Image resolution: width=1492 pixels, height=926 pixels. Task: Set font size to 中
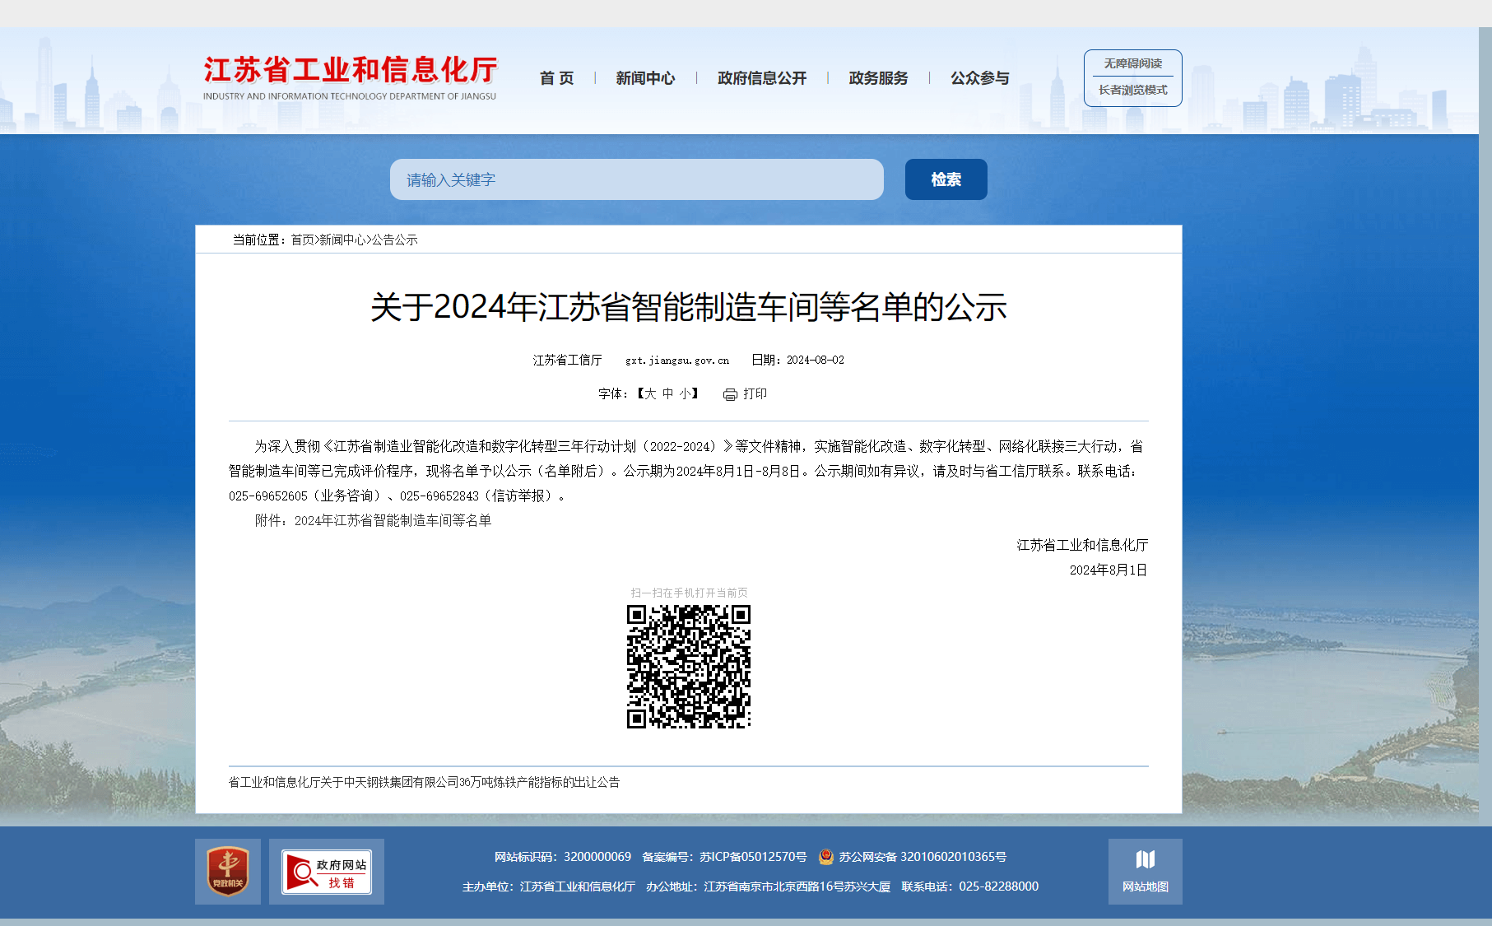tap(667, 393)
